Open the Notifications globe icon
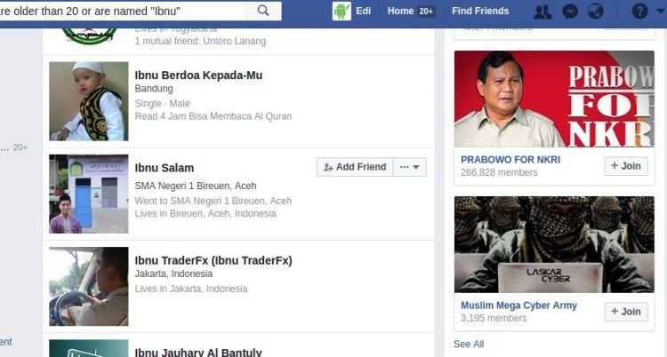This screenshot has height=357, width=667. (x=596, y=11)
